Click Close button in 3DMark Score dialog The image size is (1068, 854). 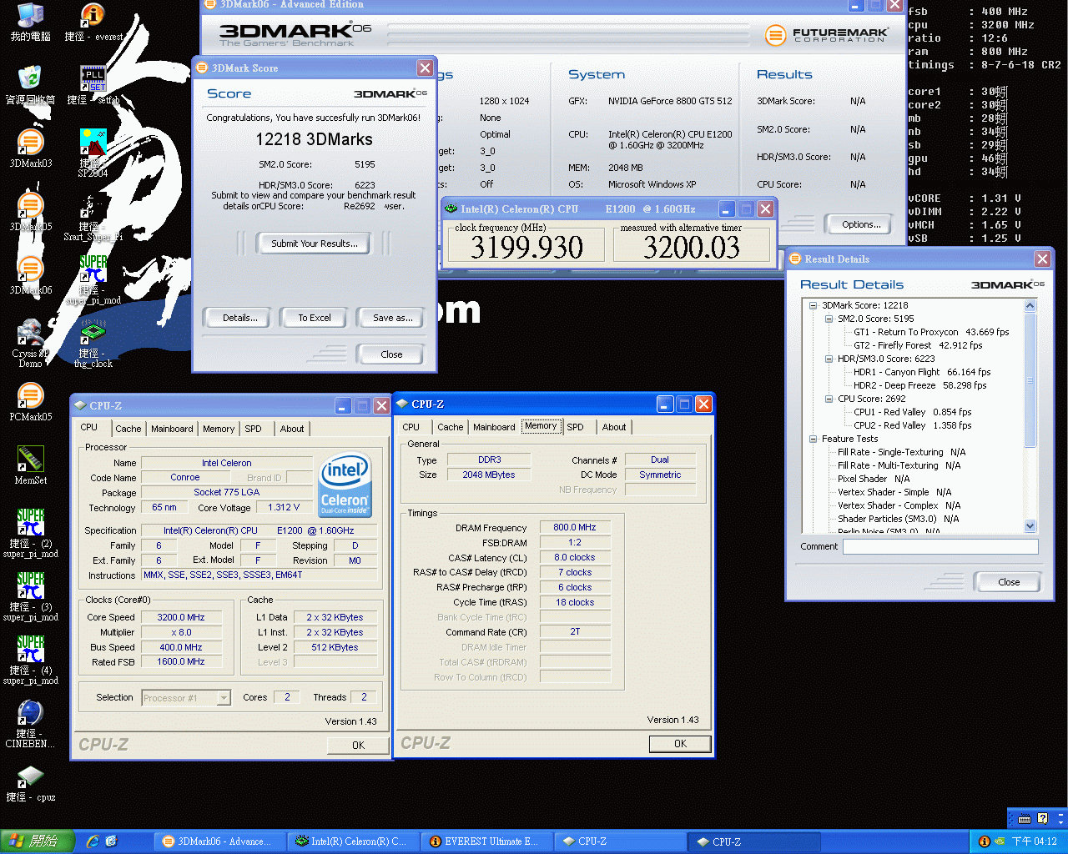pyautogui.click(x=391, y=354)
